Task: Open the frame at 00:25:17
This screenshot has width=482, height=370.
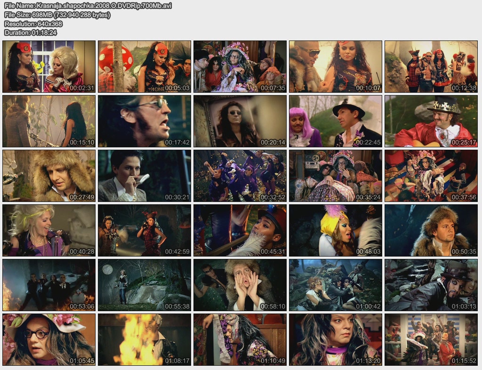Action: click(x=431, y=121)
